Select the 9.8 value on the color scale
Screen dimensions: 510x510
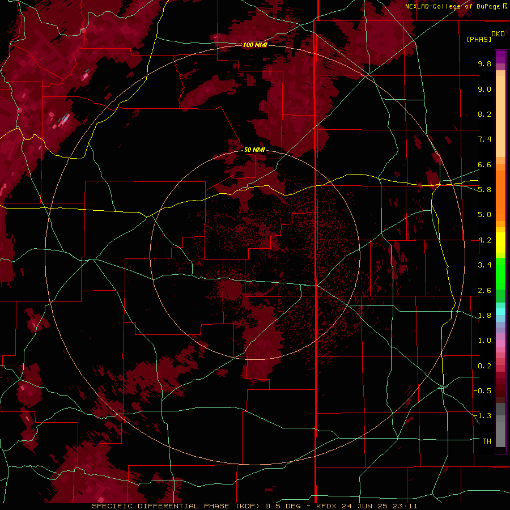pos(484,63)
